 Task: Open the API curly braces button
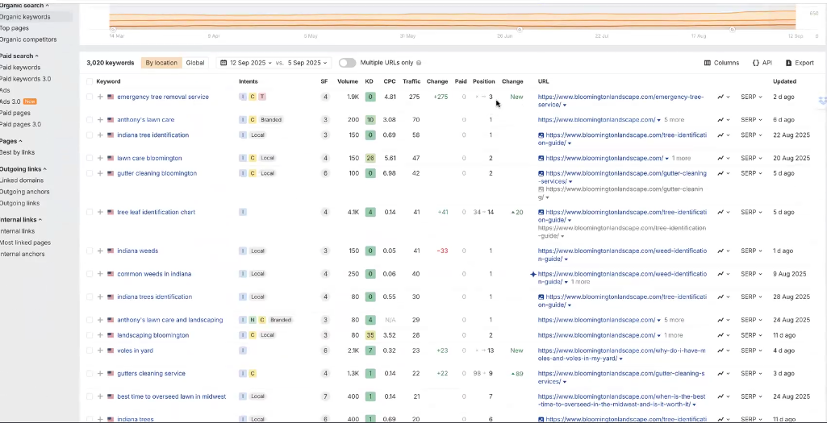coord(755,63)
